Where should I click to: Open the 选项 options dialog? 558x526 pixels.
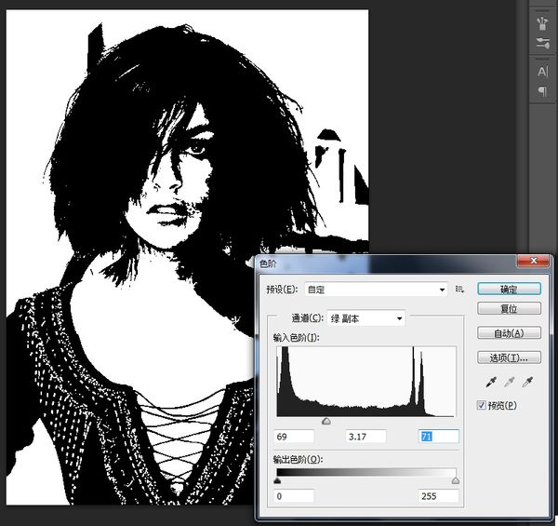(x=509, y=357)
